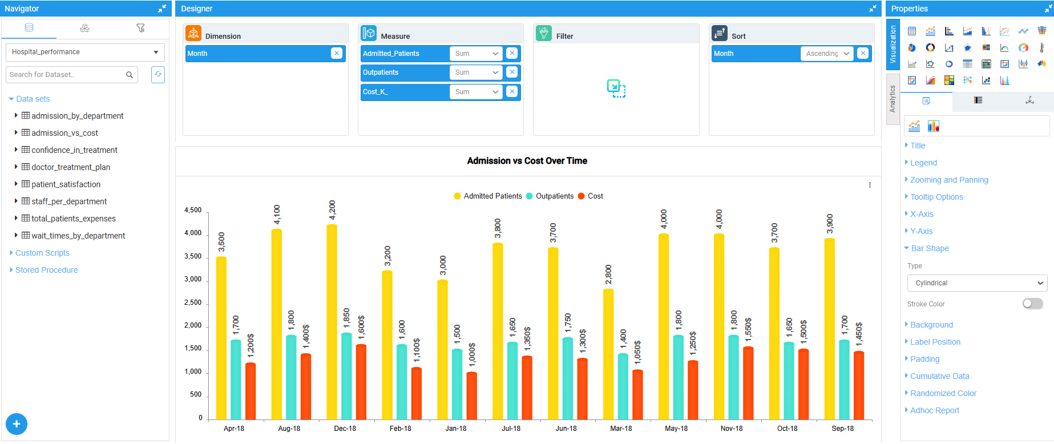1054x444 pixels.
Task: Click the red bar for Dec-18 cost
Action: 361,382
